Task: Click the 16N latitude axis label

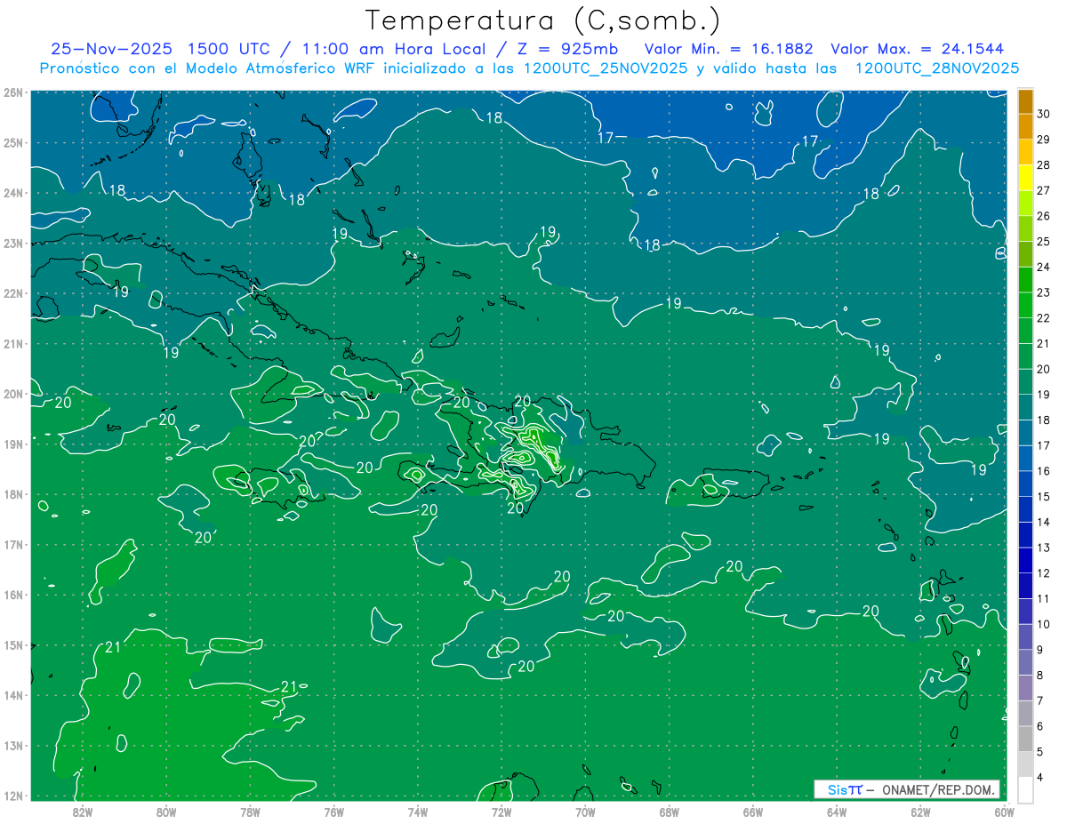Action: 13,595
